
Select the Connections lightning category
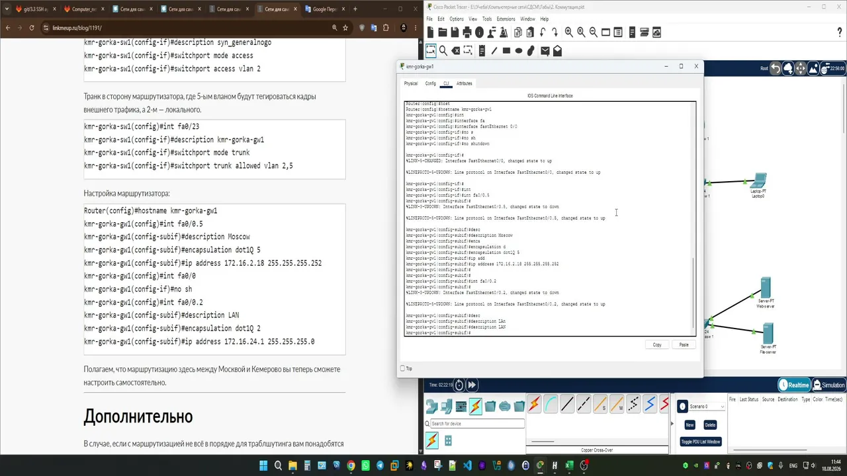click(x=476, y=406)
